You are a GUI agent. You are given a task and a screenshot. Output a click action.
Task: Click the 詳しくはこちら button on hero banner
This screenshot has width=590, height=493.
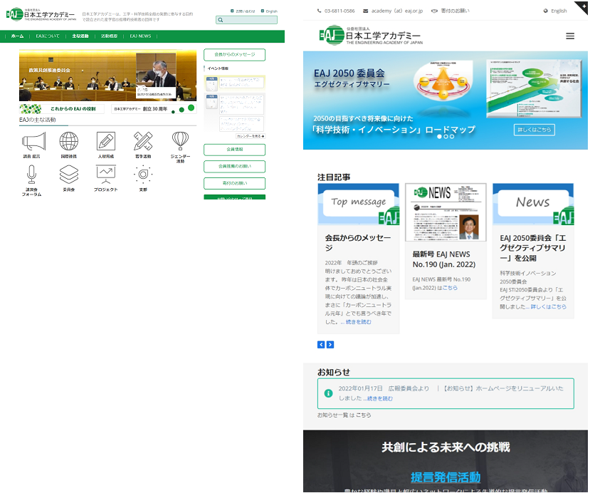click(534, 130)
